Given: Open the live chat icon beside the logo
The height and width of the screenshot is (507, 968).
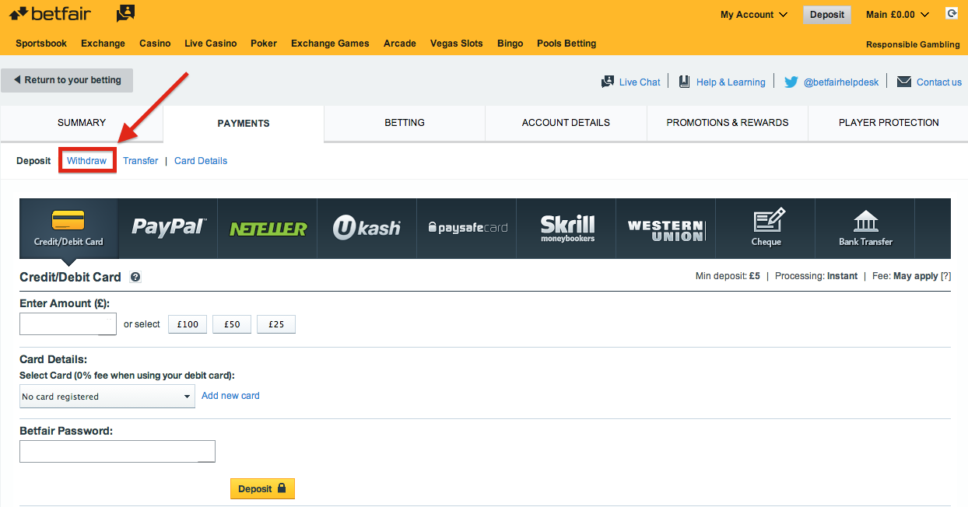Looking at the screenshot, I should (x=125, y=13).
